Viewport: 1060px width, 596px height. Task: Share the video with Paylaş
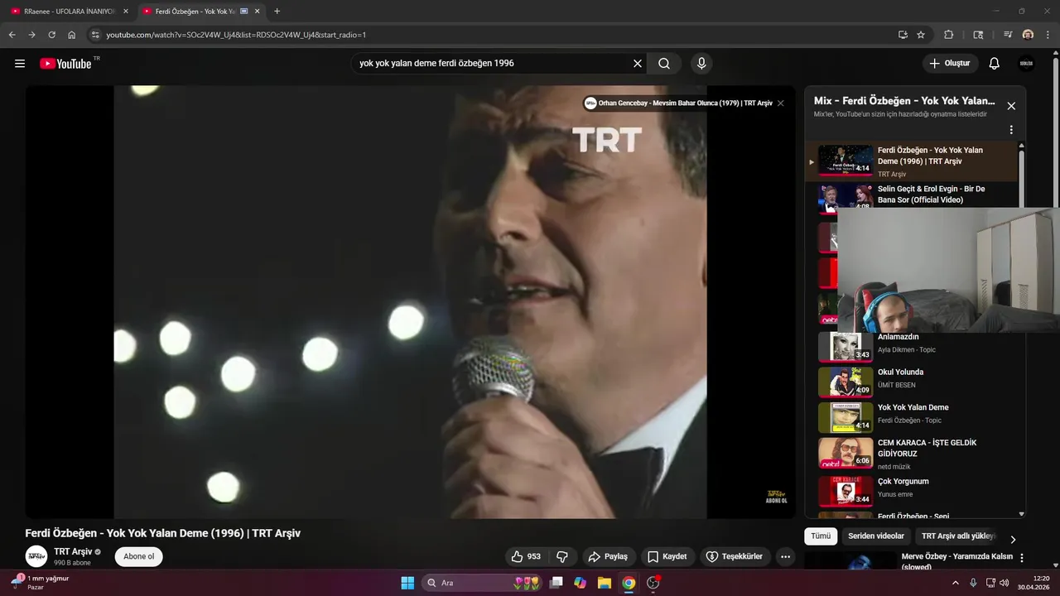pos(608,556)
